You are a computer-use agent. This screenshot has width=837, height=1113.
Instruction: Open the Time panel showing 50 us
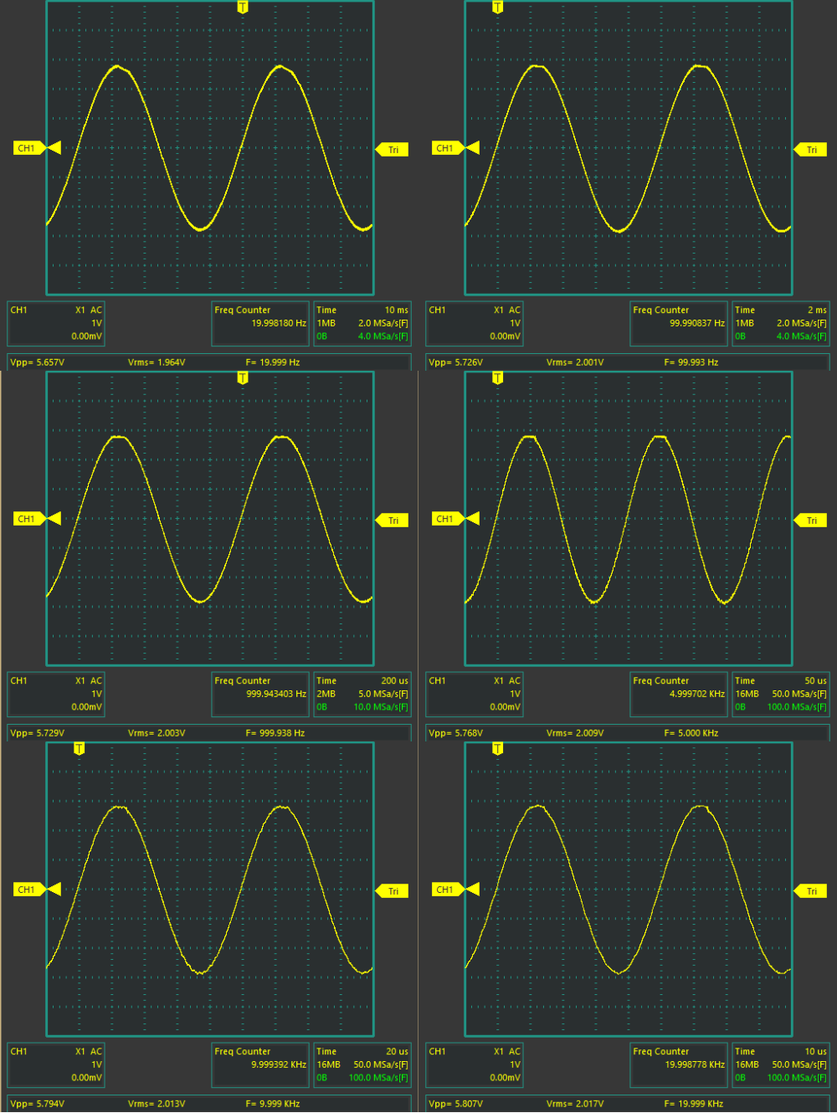pyautogui.click(x=780, y=694)
